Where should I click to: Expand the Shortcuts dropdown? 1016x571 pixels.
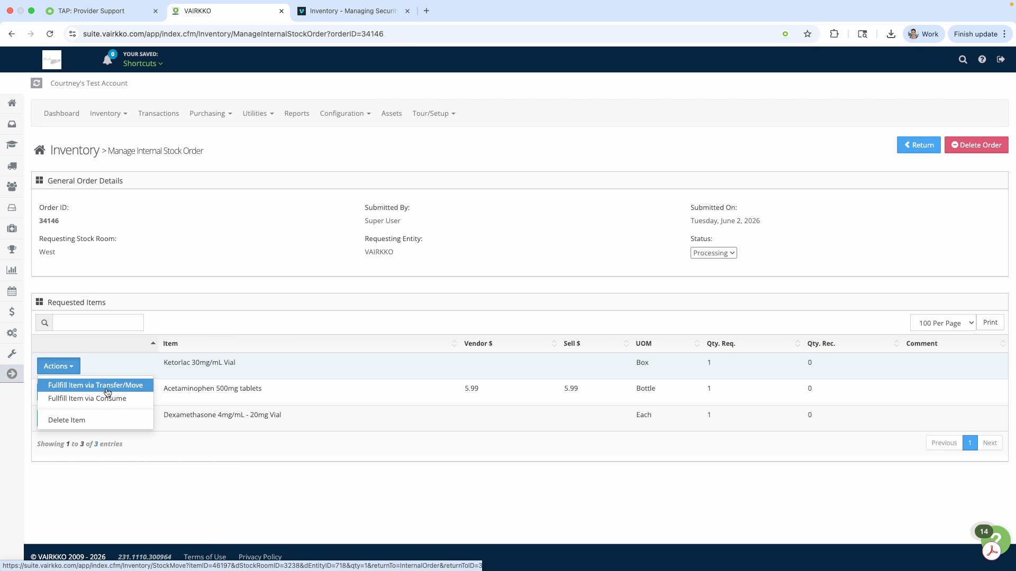(x=143, y=63)
